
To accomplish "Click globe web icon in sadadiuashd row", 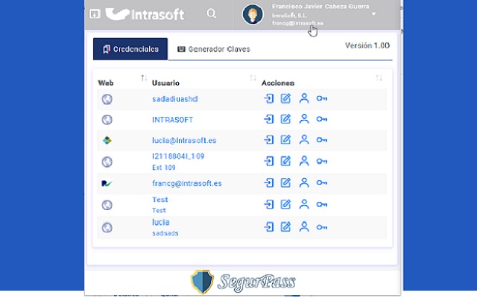I will point(107,99).
